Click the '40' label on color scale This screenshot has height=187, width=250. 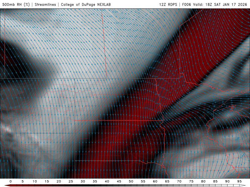pyautogui.click(x=107, y=181)
